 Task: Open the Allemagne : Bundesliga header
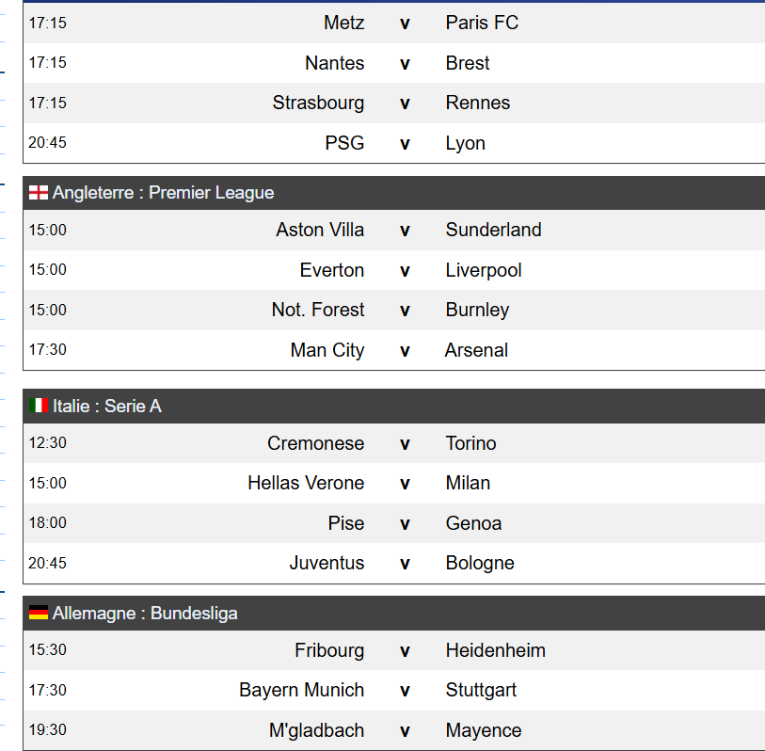(145, 613)
